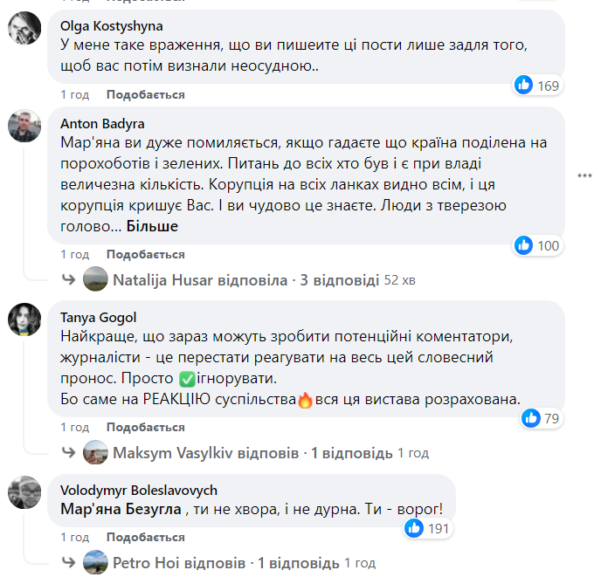This screenshot has width=601, height=577.
Task: Click the Tanya Gogol author name
Action: 100,317
